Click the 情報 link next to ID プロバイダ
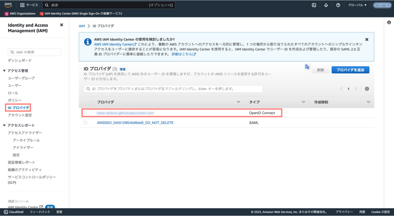This screenshot has width=394, height=216. pyautogui.click(x=122, y=69)
